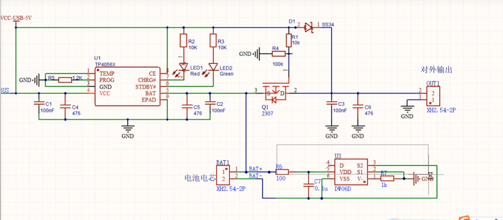Select resistor R1 10k symbol
503x220 pixels.
[289, 41]
